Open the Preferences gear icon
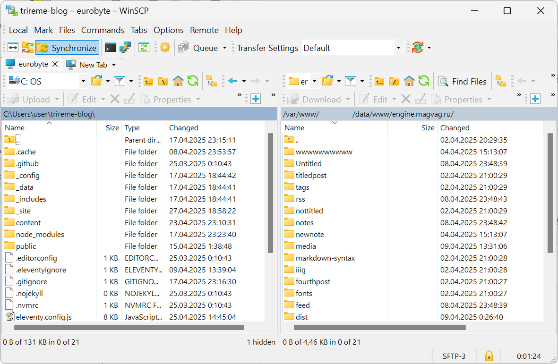Viewport: 558px width, 364px height. (165, 48)
